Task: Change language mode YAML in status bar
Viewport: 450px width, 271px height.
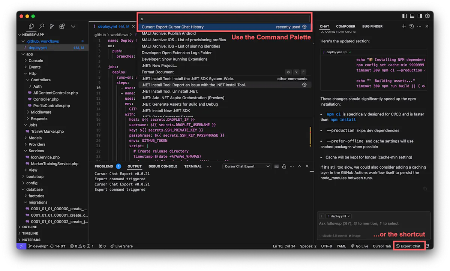Action: point(341,246)
